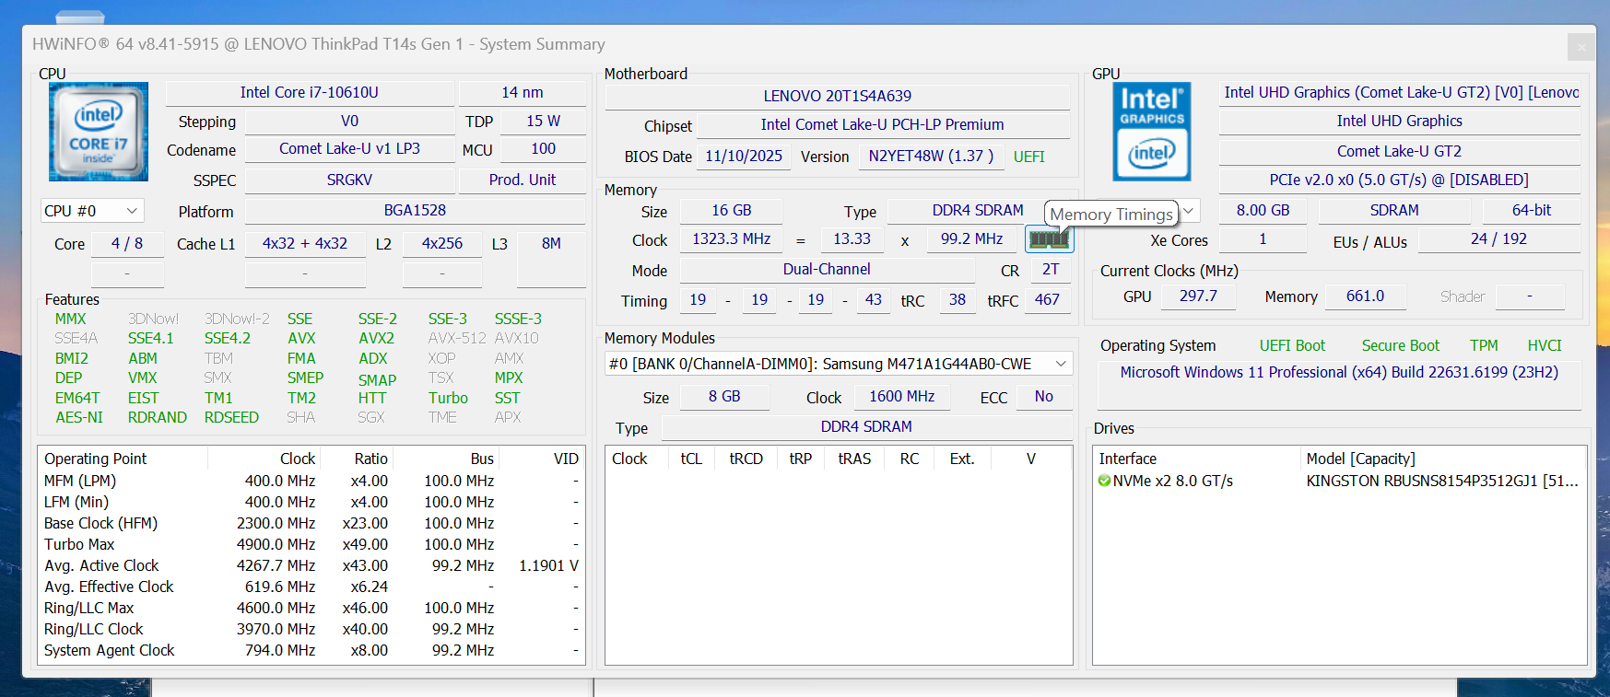Open the CPU #0 selector dropdown
Image resolution: width=1610 pixels, height=697 pixels.
click(x=92, y=211)
